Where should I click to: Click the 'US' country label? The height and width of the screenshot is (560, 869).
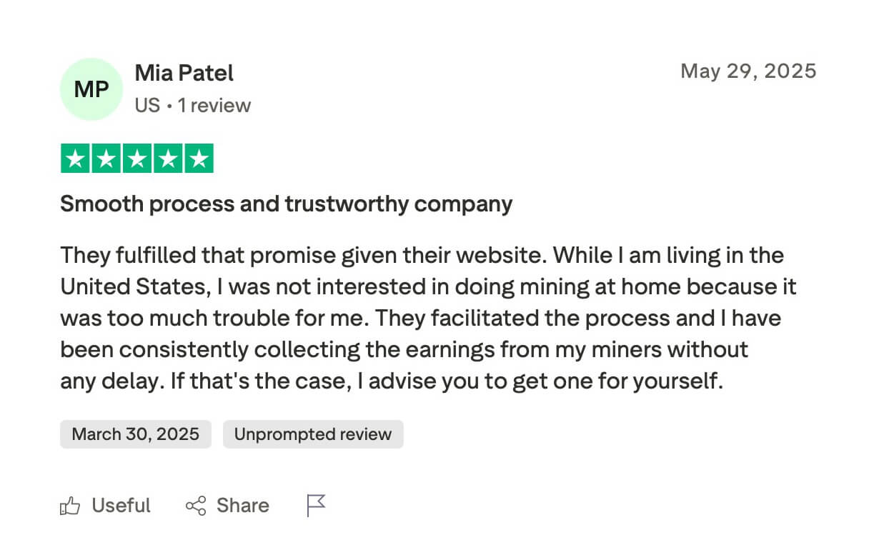point(147,106)
